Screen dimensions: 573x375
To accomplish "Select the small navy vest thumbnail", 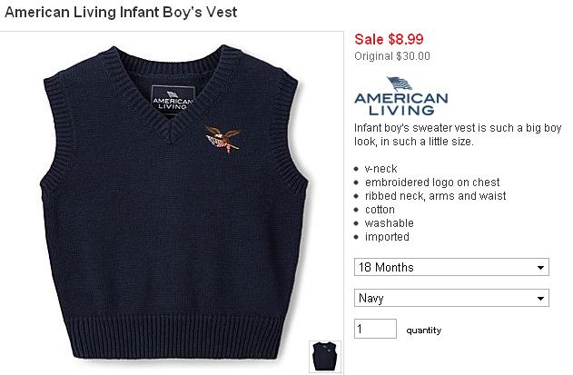I will pyautogui.click(x=325, y=357).
